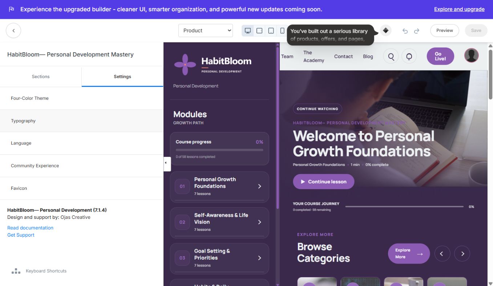Screen dimensions: 493x286
Task: Click the back arrow button
Action: pos(13,30)
